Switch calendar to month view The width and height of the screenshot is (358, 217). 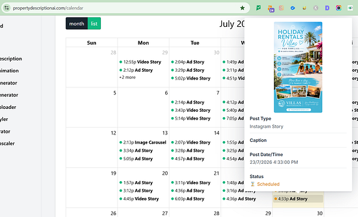(77, 23)
